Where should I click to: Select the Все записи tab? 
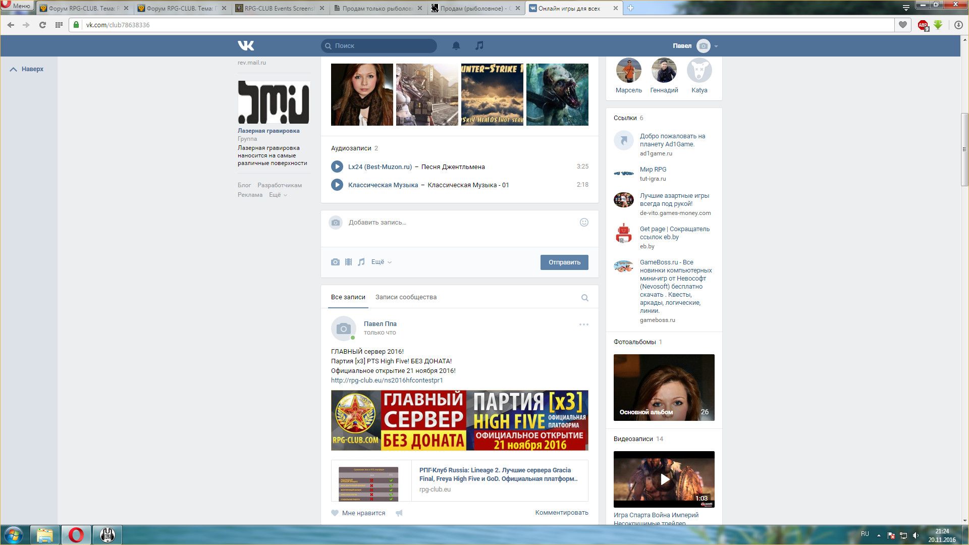[348, 297]
